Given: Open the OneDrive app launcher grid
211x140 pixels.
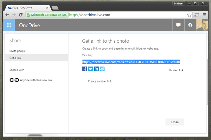Looking at the screenshot, I should tap(9, 25).
